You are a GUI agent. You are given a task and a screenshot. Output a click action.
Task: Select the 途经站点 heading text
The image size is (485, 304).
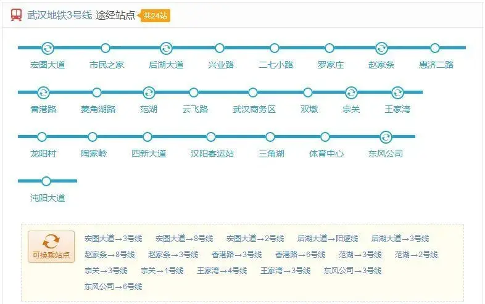(115, 15)
